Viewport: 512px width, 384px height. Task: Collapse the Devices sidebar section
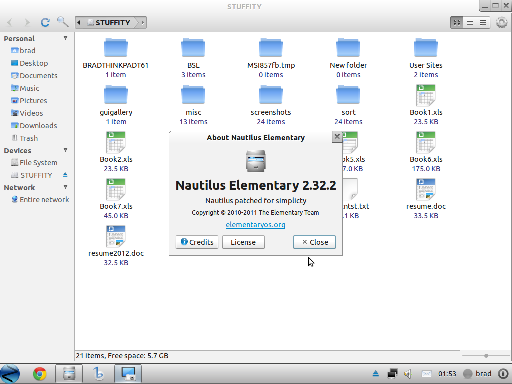coord(65,150)
